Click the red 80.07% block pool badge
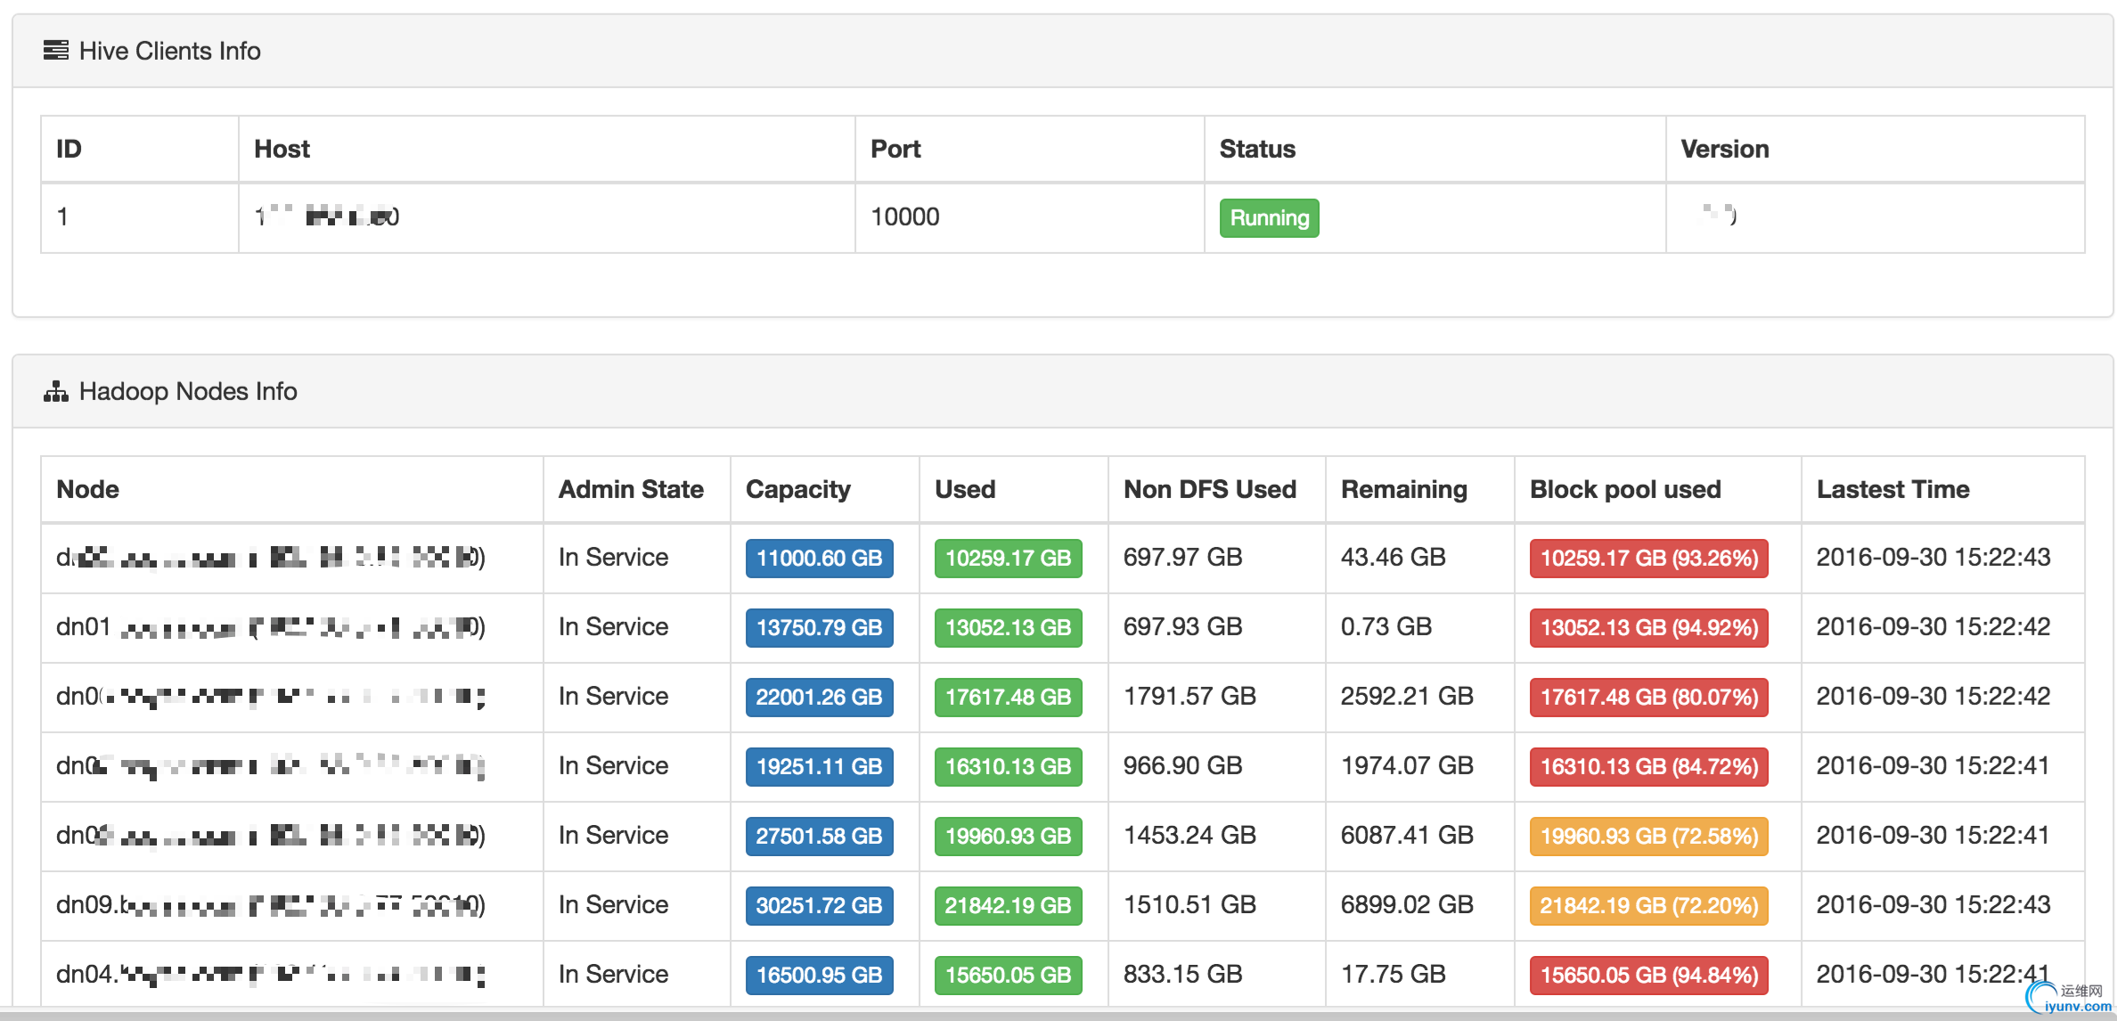Screen dimensions: 2117x1021 [x=1648, y=697]
